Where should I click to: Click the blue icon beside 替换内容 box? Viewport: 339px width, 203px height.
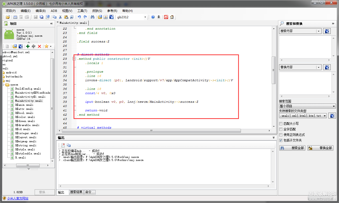[327, 67]
